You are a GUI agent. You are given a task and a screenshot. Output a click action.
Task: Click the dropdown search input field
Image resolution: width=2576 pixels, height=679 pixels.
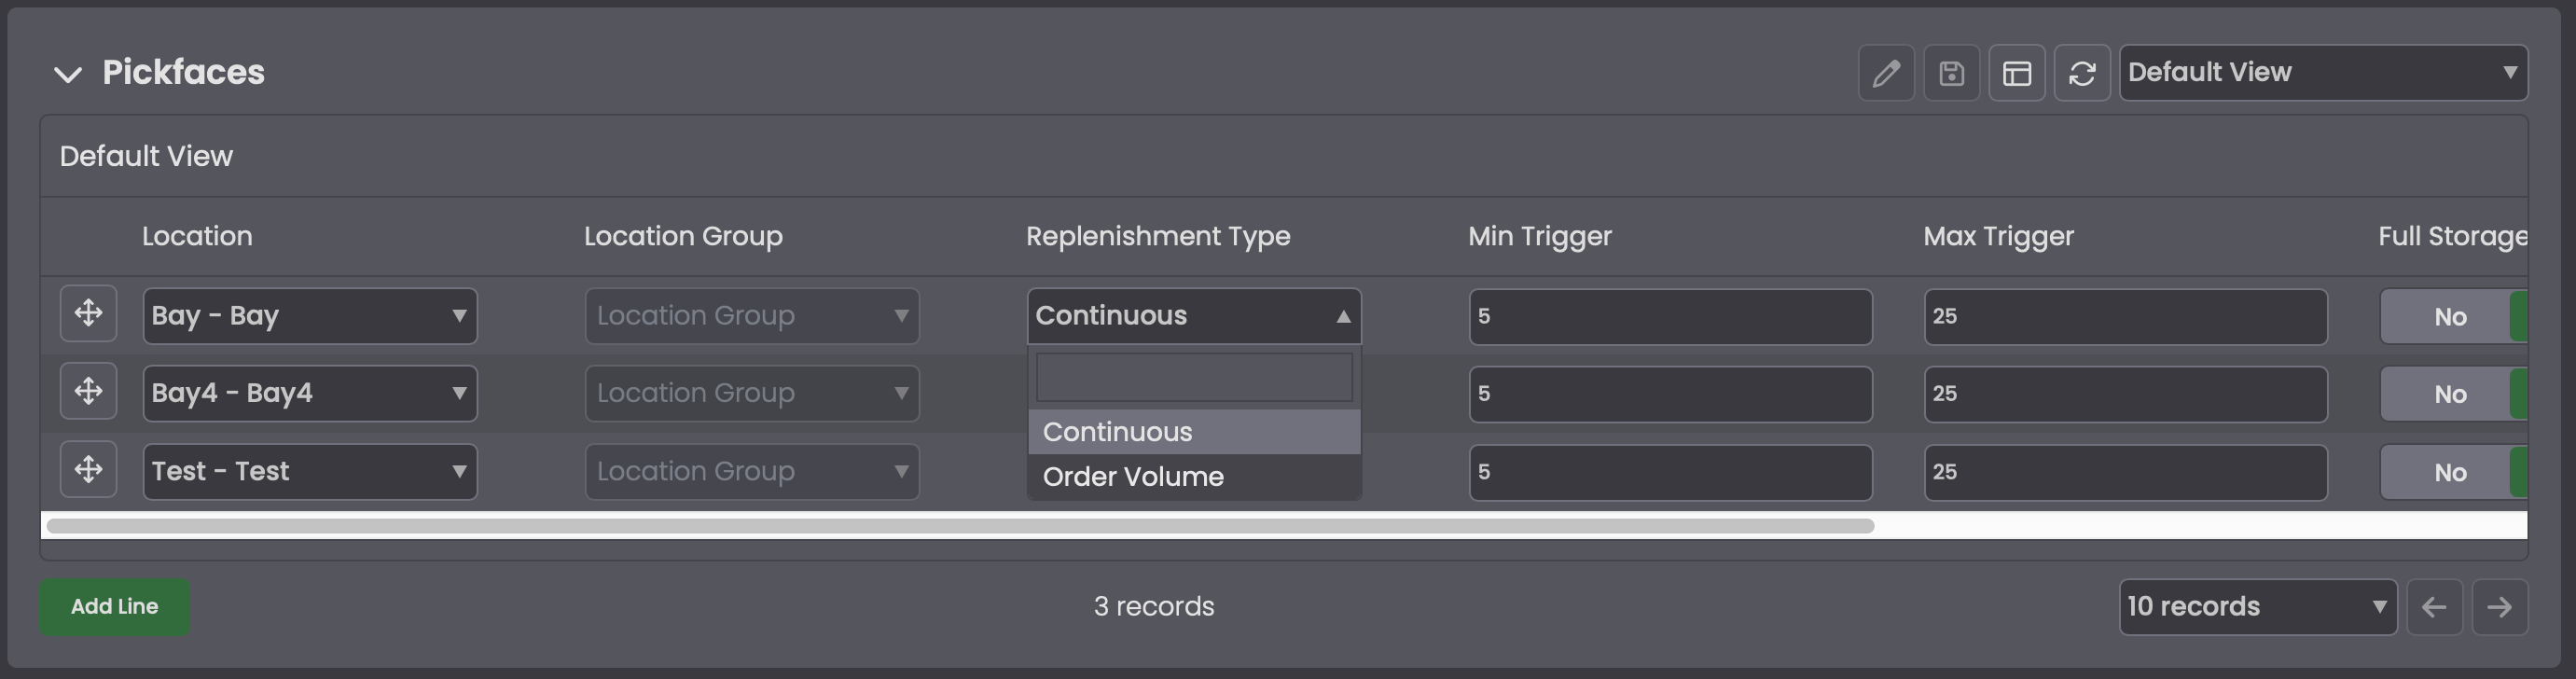pyautogui.click(x=1194, y=378)
